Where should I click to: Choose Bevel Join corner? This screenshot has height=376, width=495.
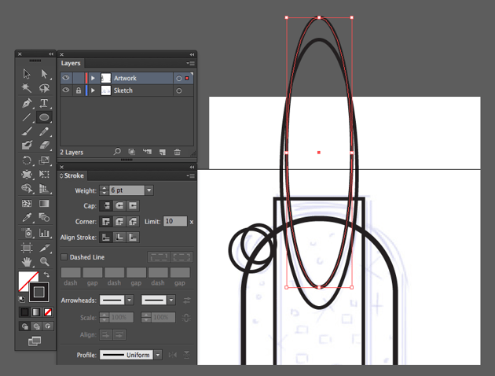133,222
